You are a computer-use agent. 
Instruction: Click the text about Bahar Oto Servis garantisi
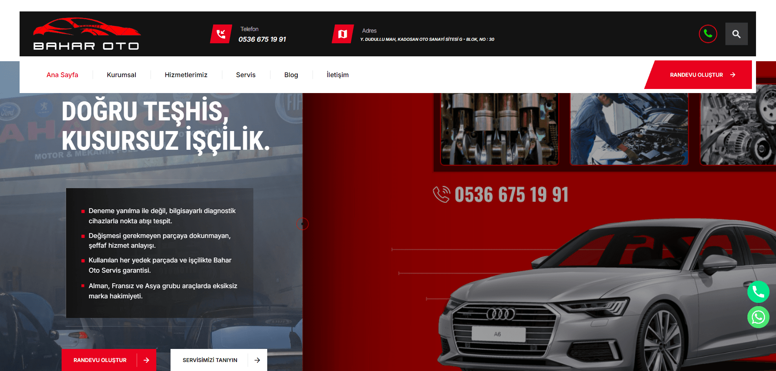coord(160,265)
